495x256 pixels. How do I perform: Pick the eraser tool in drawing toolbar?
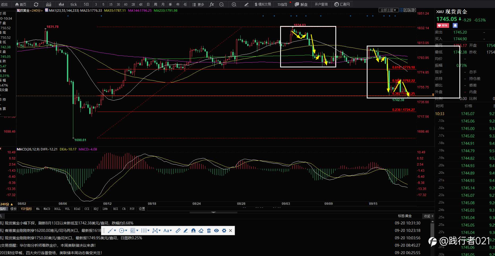click(x=201, y=231)
